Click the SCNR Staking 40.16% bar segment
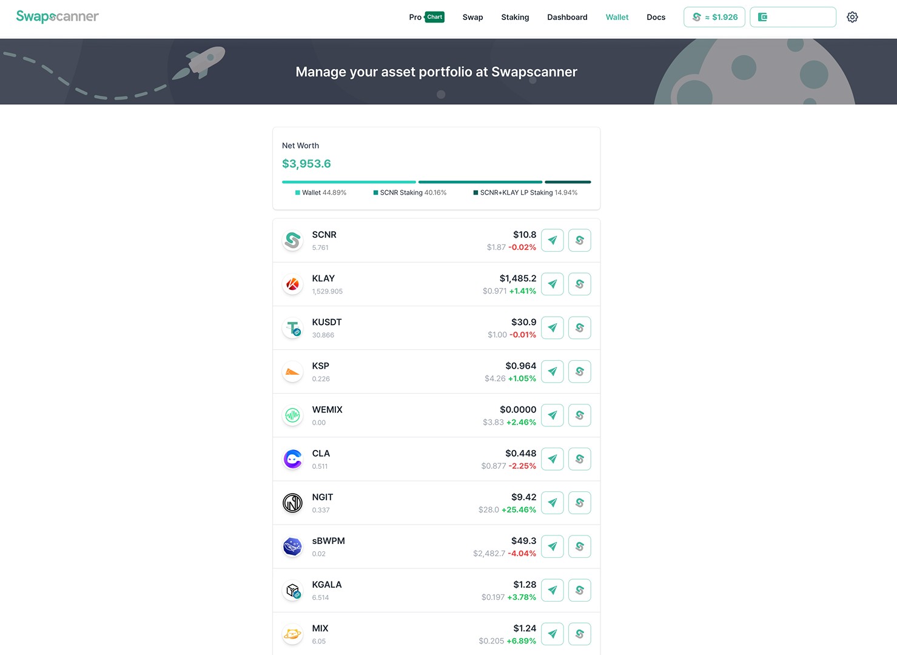Viewport: 897px width, 655px height. (x=480, y=182)
